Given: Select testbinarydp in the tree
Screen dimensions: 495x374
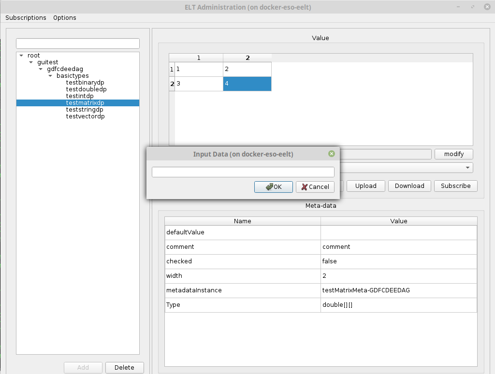Looking at the screenshot, I should tap(85, 83).
